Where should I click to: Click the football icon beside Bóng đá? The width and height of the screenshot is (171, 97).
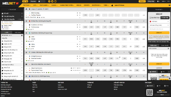3,41
